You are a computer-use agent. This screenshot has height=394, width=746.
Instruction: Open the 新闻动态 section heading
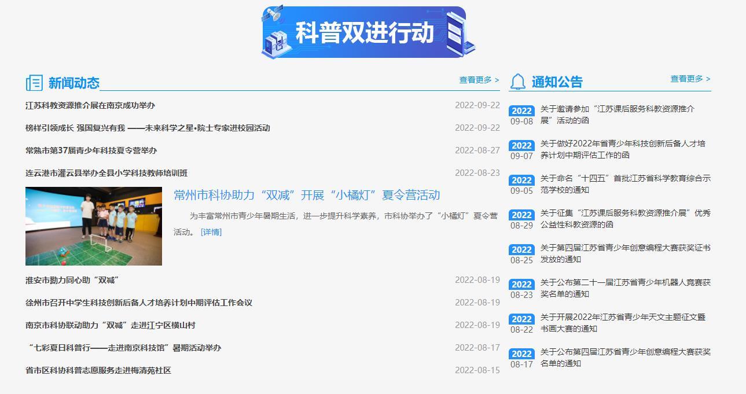coord(74,83)
